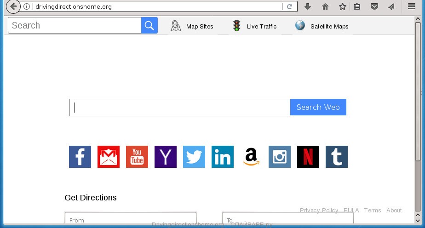This screenshot has width=425, height=228.
Task: Open the Instagram shortcut icon
Action: (x=280, y=157)
